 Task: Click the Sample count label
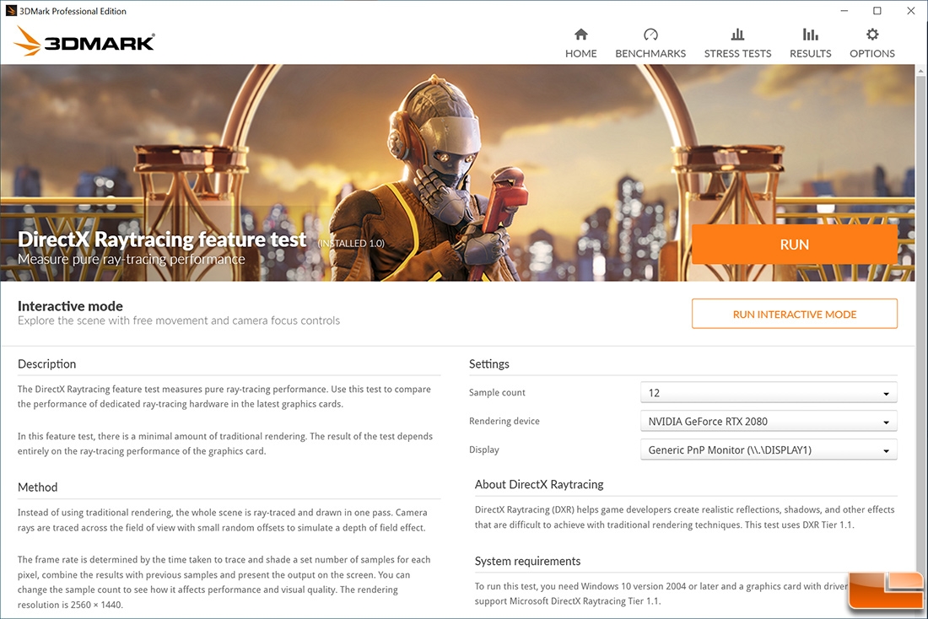point(497,392)
